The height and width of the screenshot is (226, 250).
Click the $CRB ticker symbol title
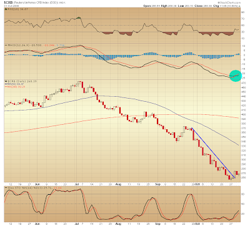[9, 2]
